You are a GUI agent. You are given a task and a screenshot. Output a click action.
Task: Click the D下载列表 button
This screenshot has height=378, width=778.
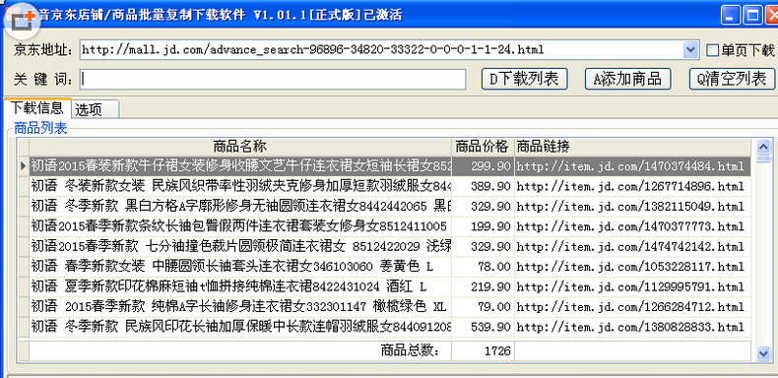coord(525,80)
